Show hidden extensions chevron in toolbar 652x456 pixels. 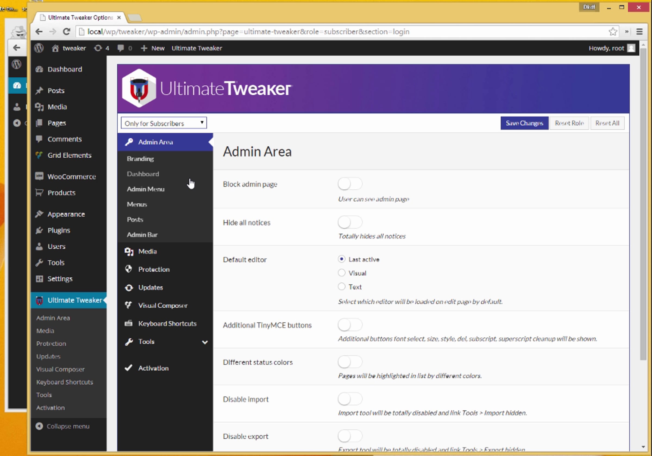626,32
